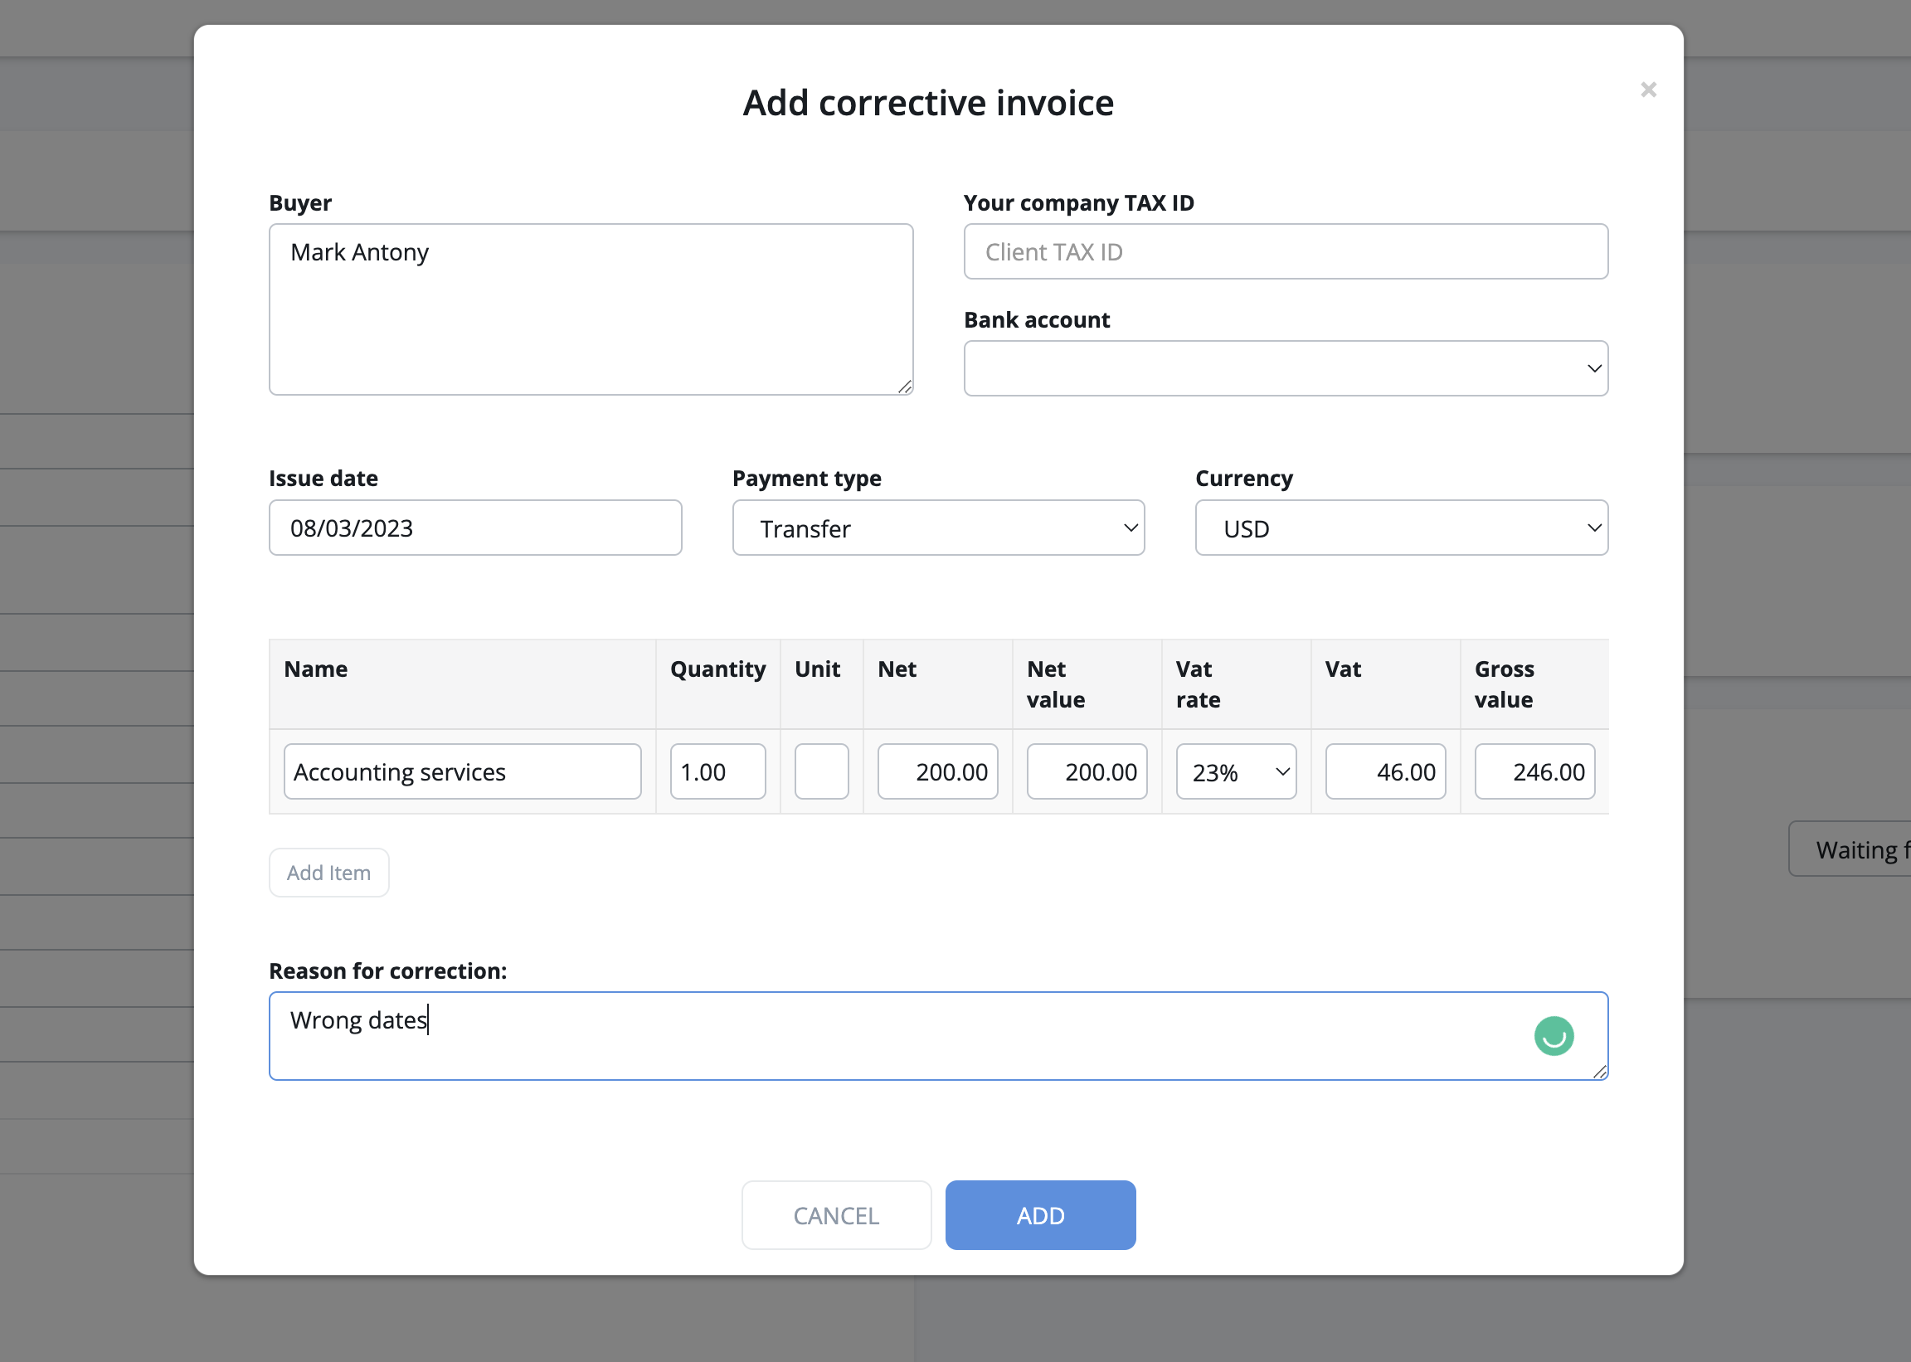Click the Quantity field showing 1.00
The image size is (1911, 1362).
717,771
